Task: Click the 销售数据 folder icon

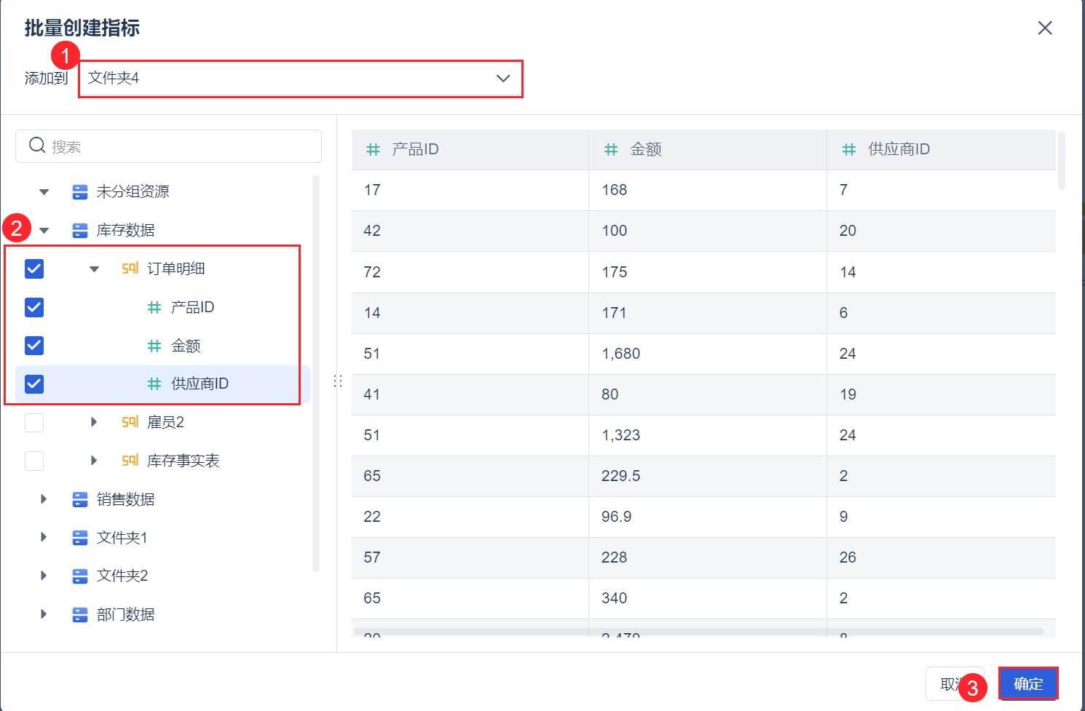Action: (80, 499)
